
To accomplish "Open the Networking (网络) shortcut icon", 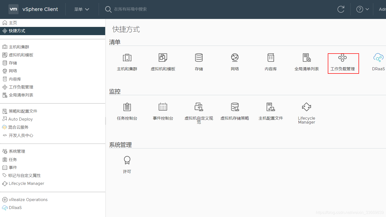I will click(x=235, y=58).
